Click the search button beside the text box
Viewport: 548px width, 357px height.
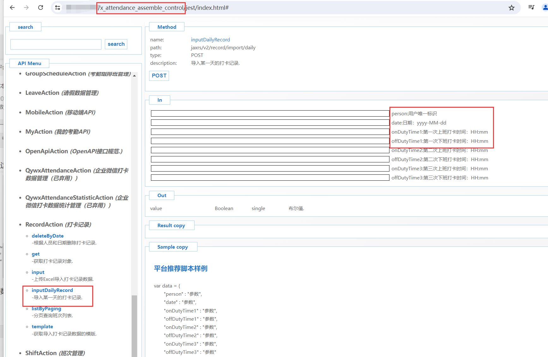pyautogui.click(x=116, y=44)
